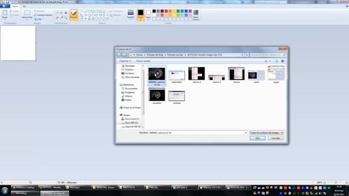The height and width of the screenshot is (196, 349).
Task: Expand the Nombre filename history dropdown
Action: pyautogui.click(x=246, y=133)
